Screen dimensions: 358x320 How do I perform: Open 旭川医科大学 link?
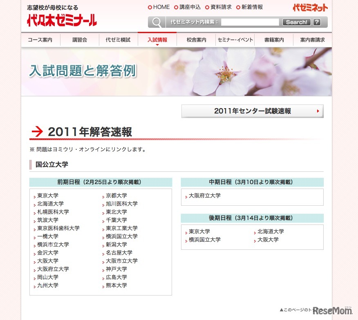click(122, 204)
